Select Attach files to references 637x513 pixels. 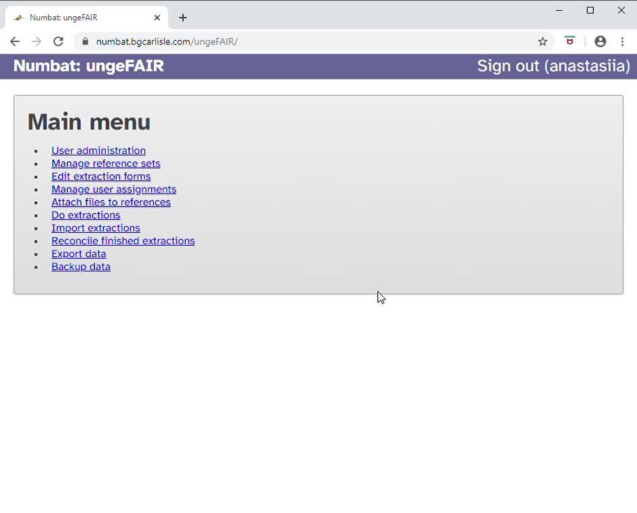(111, 202)
